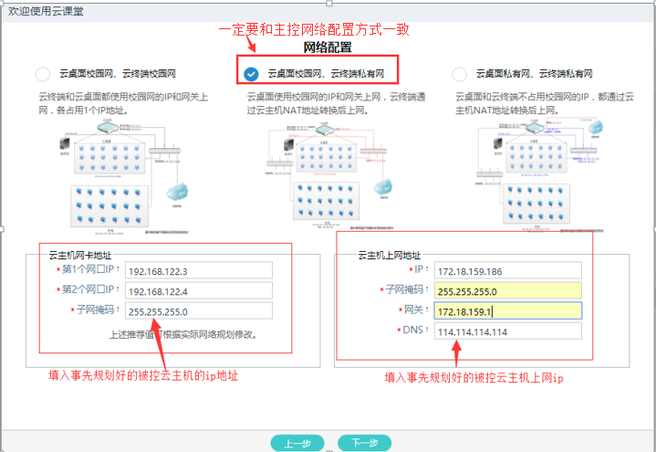This screenshot has width=656, height=452.
Task: Open NAT private-terminal topology diagram thumbnail
Action: click(330, 176)
